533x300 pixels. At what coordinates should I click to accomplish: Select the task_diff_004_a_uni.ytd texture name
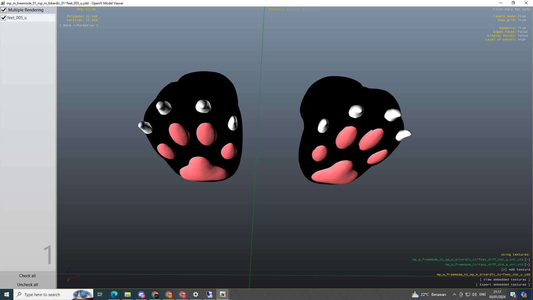484,265
